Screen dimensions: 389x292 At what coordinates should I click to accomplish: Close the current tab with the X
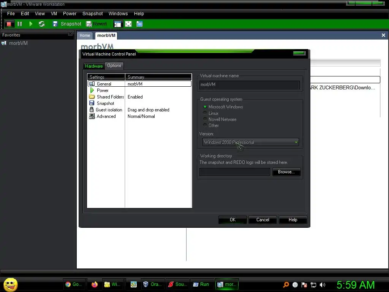coord(383,35)
